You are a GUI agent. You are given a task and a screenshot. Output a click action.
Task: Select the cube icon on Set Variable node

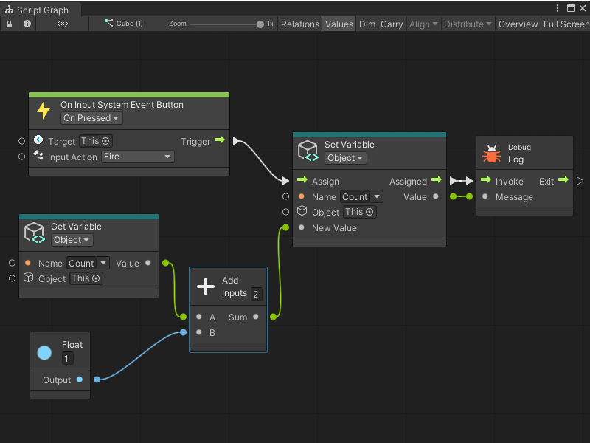pos(308,151)
